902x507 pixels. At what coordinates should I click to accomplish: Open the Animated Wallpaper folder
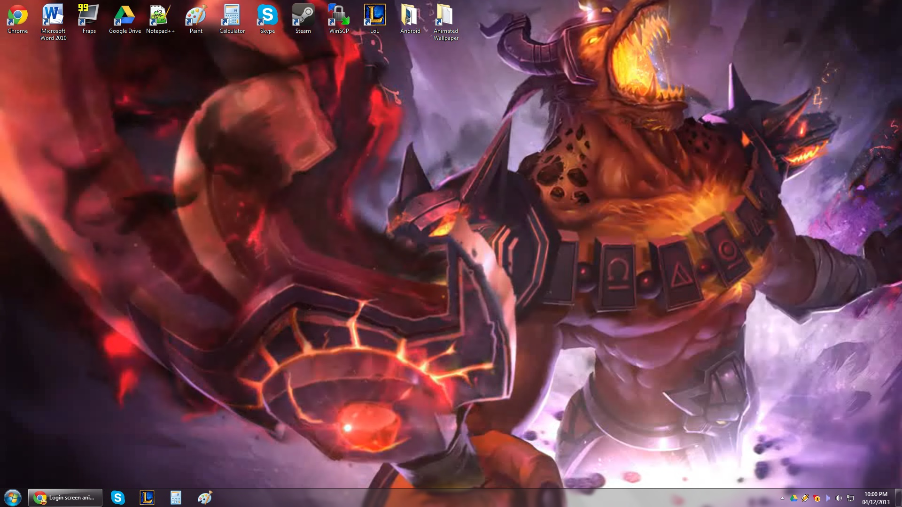(445, 14)
